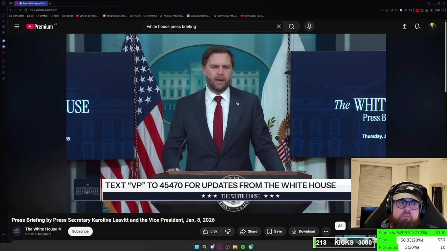The width and height of the screenshot is (447, 251).
Task: Open the notifications bell
Action: [417, 26]
